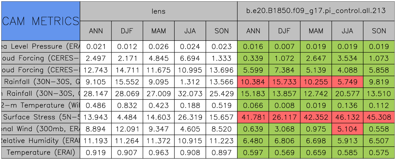Click the Zonal Wind 300mb row label

pos(41,129)
